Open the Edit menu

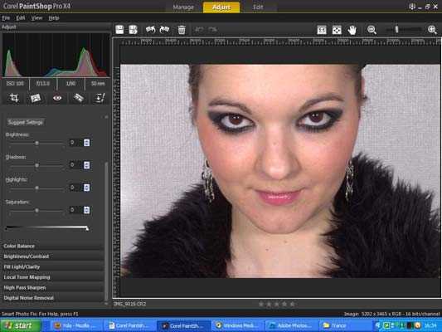pos(20,18)
